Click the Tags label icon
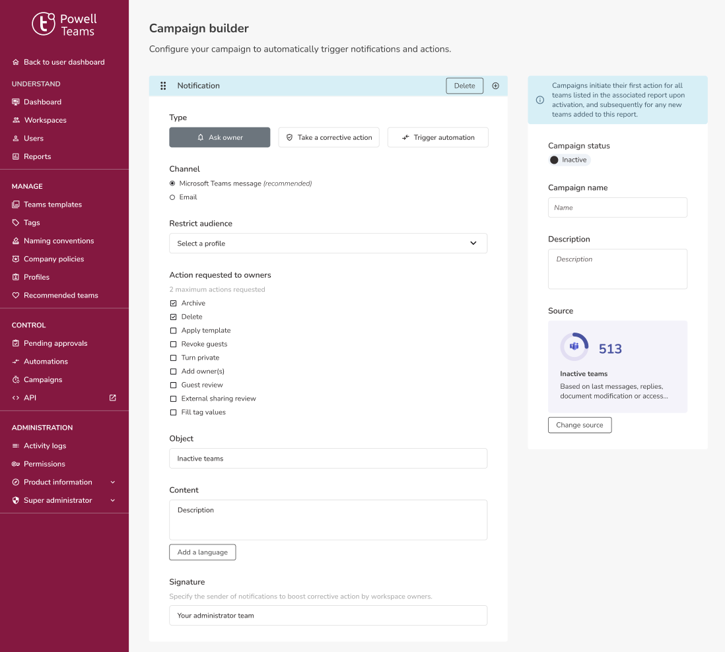This screenshot has height=652, width=725. pyautogui.click(x=16, y=223)
